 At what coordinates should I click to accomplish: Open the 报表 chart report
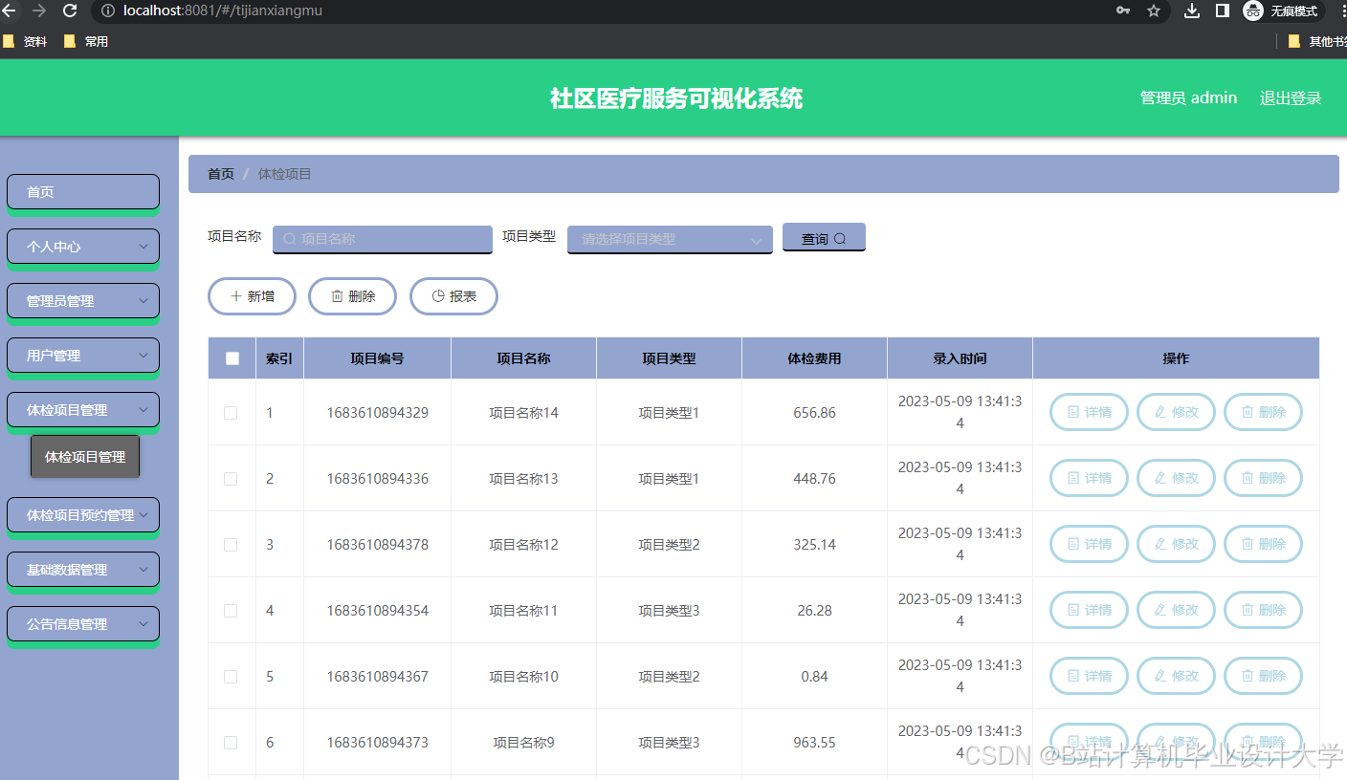click(453, 296)
